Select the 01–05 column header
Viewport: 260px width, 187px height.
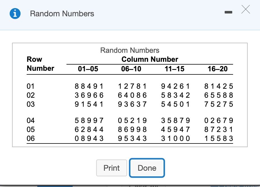click(88, 69)
